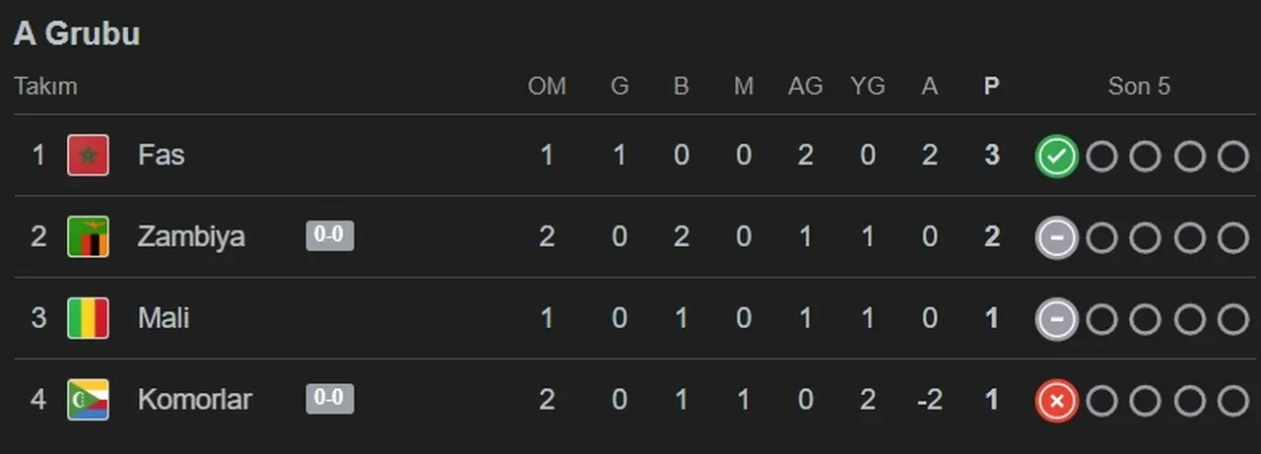The image size is (1261, 454).
Task: Click the Mali flag icon
Action: tap(88, 318)
